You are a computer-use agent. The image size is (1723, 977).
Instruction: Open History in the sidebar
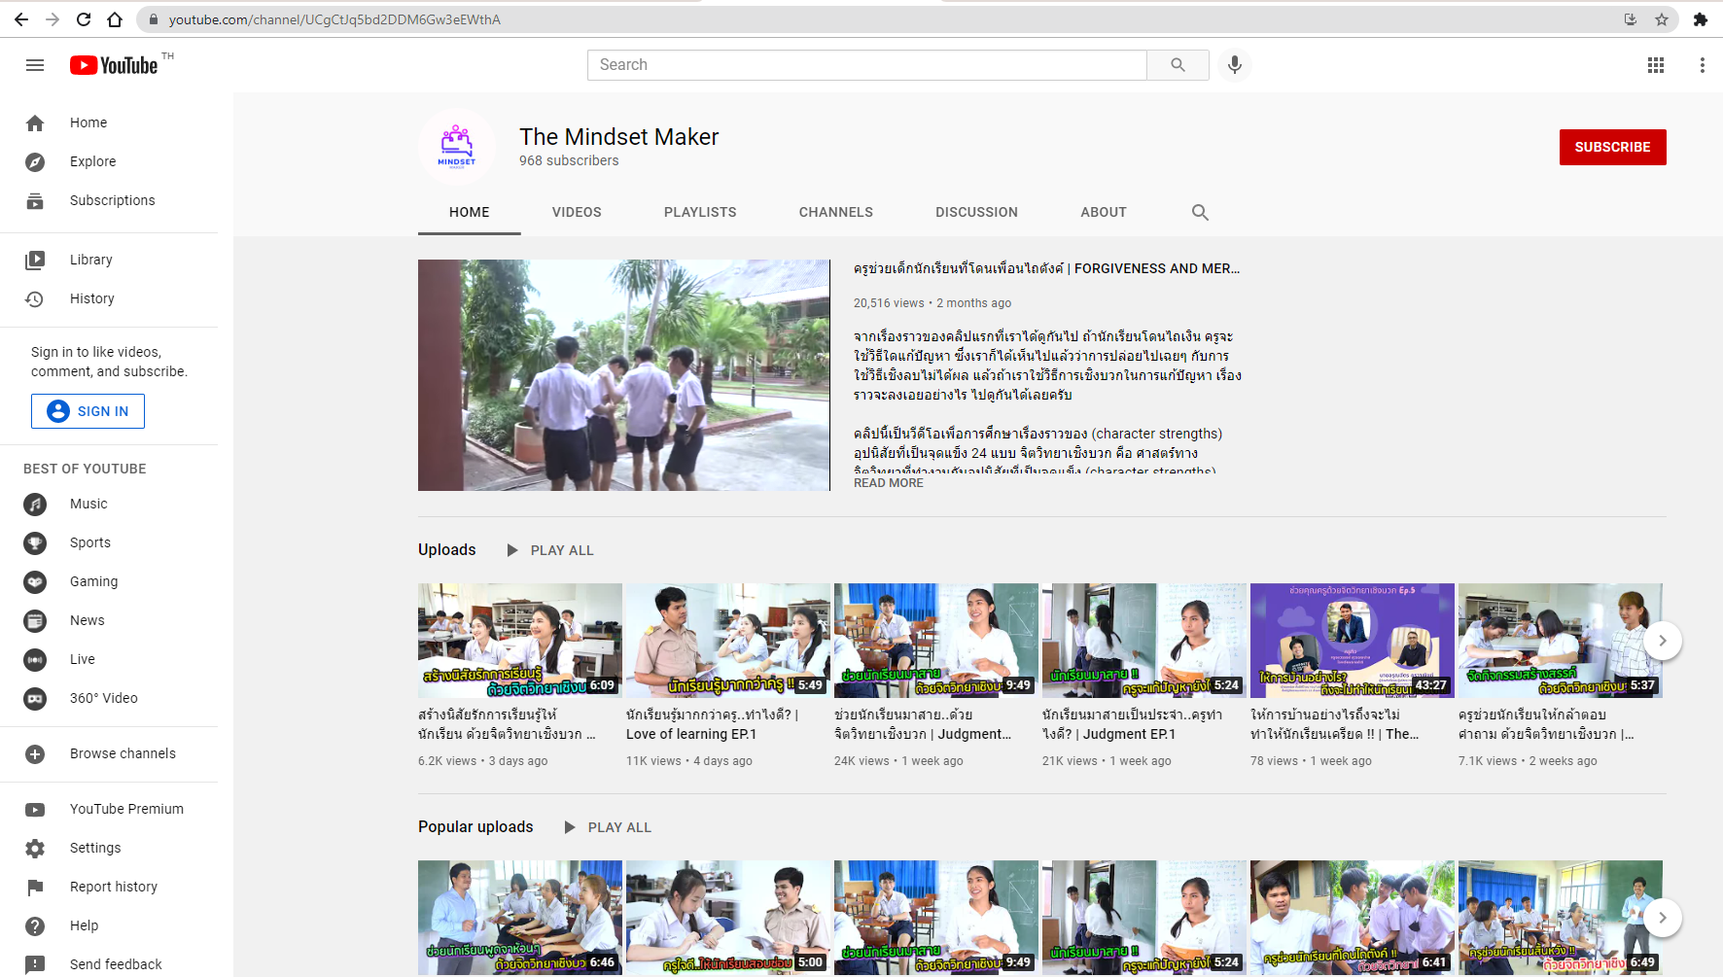pyautogui.click(x=91, y=298)
